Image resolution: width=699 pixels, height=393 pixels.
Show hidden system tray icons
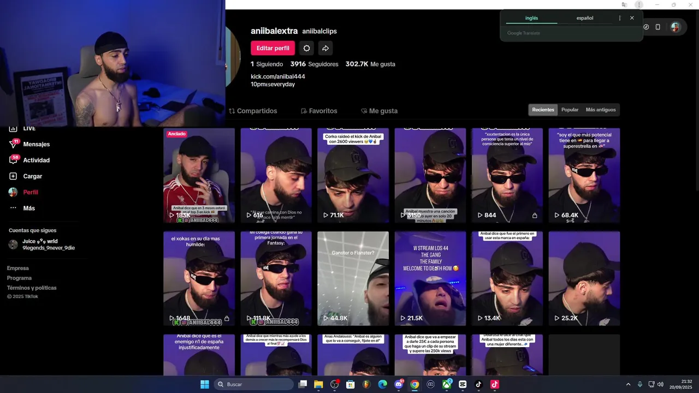(x=628, y=384)
